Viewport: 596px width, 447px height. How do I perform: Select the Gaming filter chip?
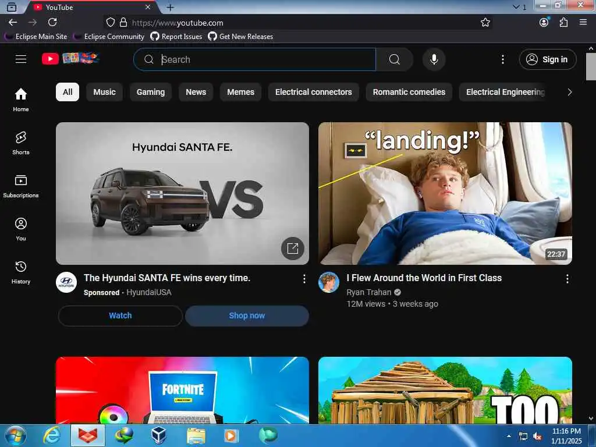tap(151, 92)
